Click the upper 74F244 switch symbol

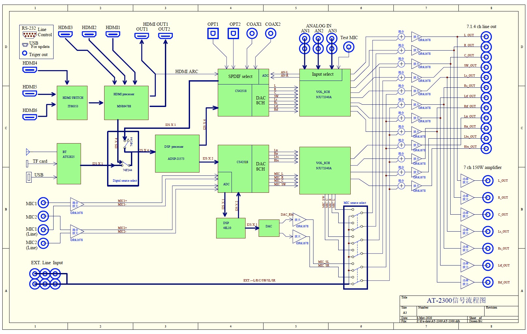click(x=125, y=144)
